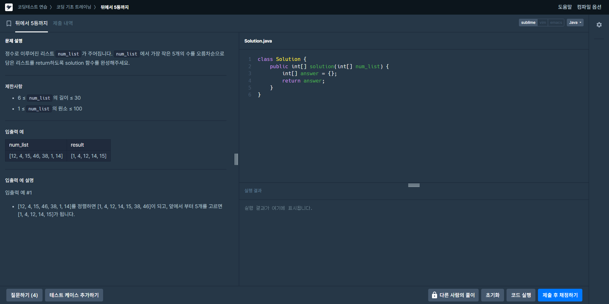The image size is (609, 304).
Task: Go to 코딩 기초 트레이닝 breadcrumb
Action: (x=74, y=7)
